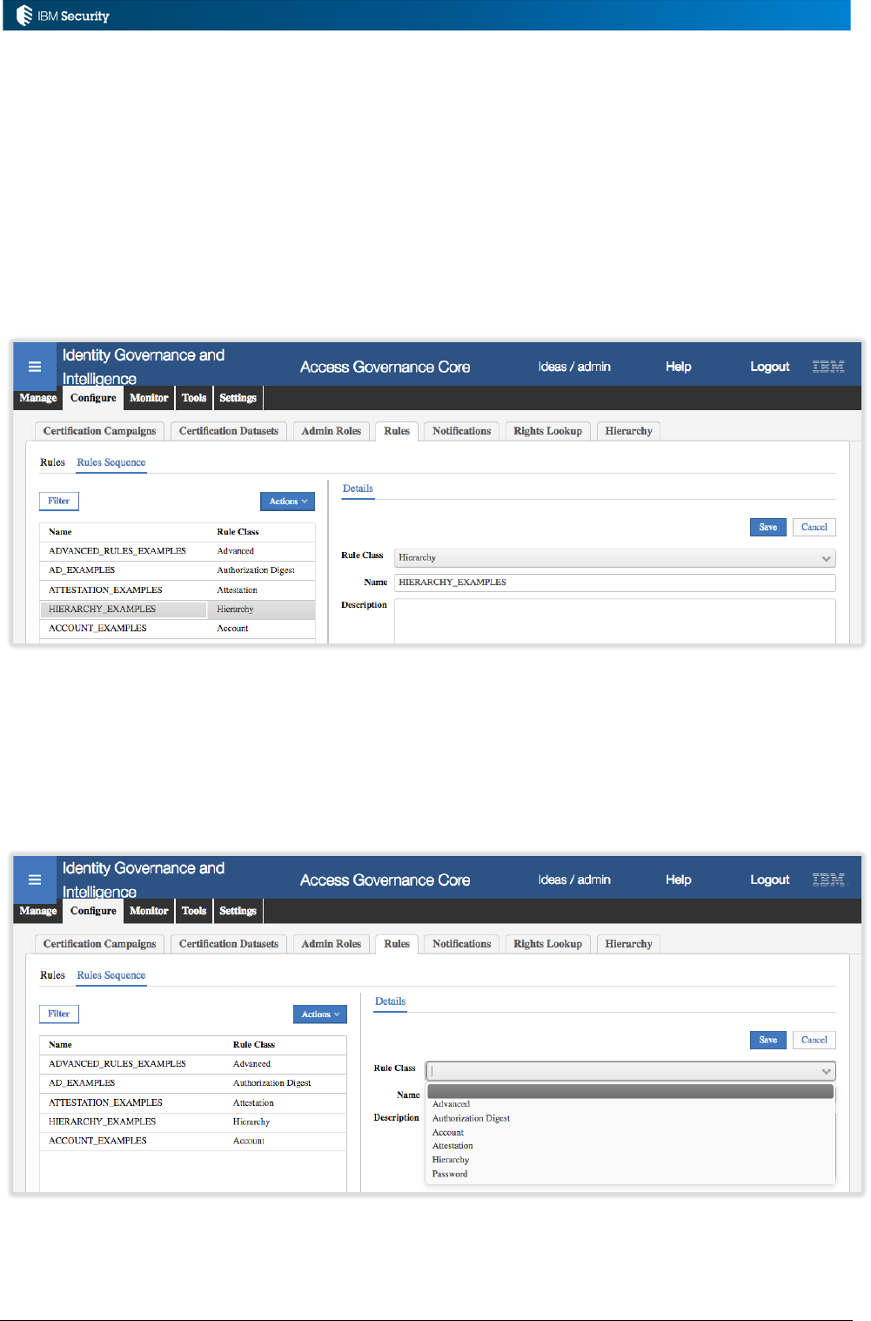Viewport: 871px width, 1321px height.
Task: Select AD_EXAMPLES row in upper screenshot
Action: 178,570
